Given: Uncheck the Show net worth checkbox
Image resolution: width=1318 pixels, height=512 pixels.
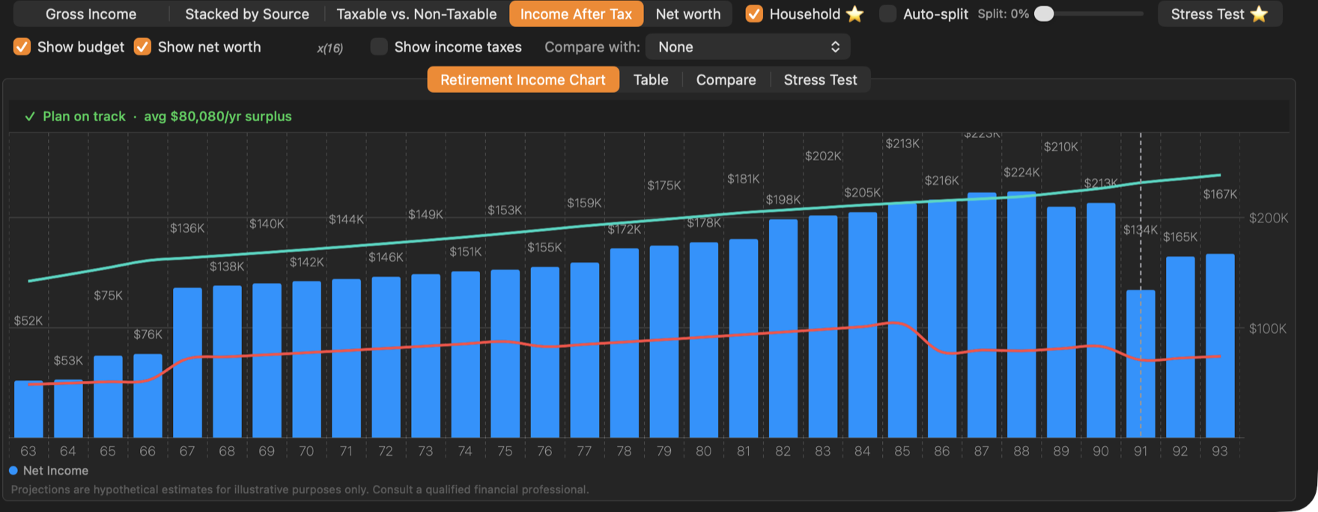Looking at the screenshot, I should point(142,46).
